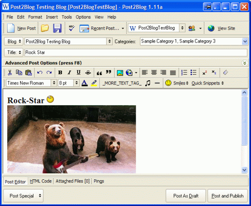Toggle bold formatting
The image size is (251, 206).
60,73
